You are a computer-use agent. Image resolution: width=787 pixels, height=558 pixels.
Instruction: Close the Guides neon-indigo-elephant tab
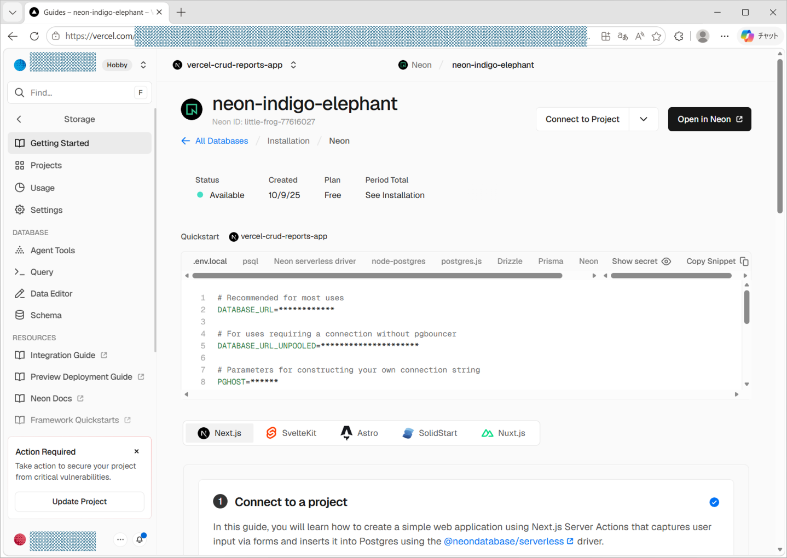(x=159, y=12)
